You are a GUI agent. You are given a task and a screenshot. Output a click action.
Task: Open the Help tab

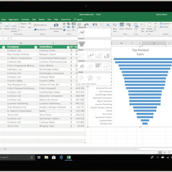(56, 19)
